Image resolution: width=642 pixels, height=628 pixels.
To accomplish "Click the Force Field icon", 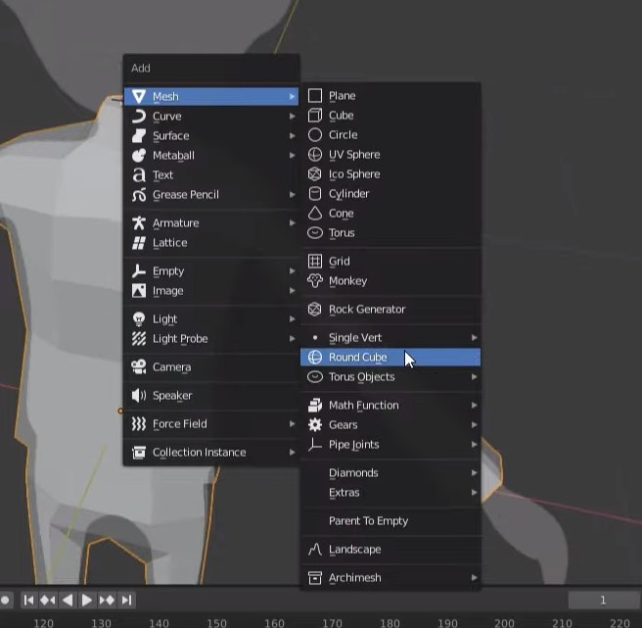I will pos(139,424).
